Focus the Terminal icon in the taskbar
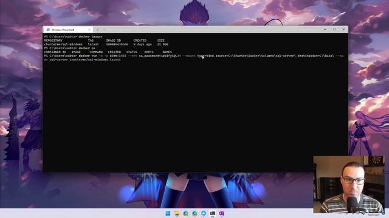The width and height of the screenshot is (389, 218). tap(213, 213)
